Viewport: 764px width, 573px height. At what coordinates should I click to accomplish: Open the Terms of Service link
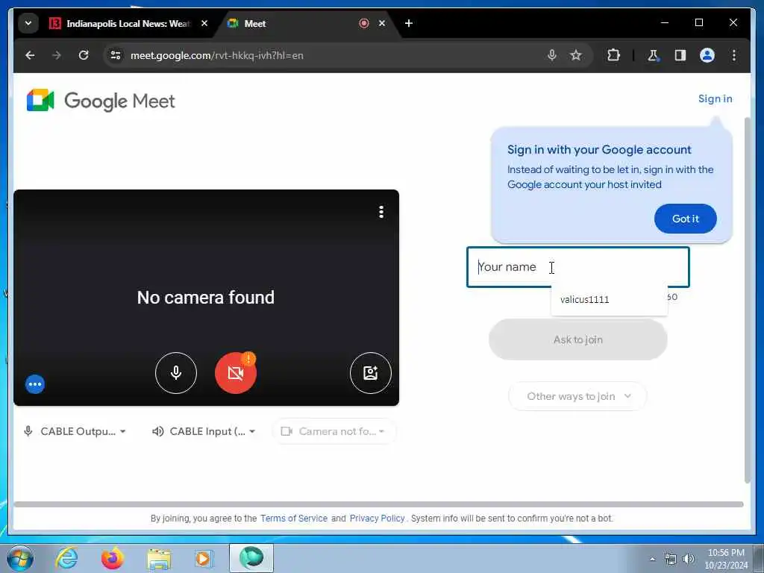(x=294, y=519)
